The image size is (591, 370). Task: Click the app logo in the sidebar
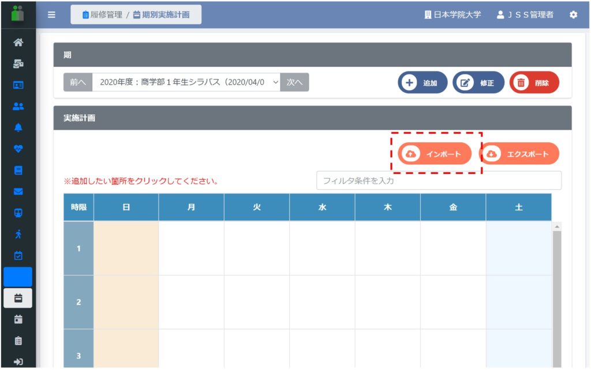[18, 14]
